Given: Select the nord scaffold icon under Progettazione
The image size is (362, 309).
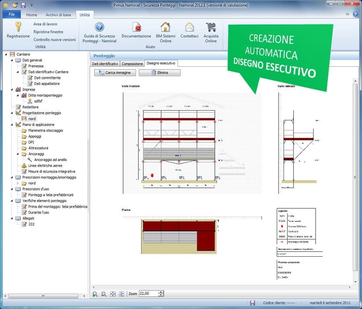Looking at the screenshot, I should point(24,119).
